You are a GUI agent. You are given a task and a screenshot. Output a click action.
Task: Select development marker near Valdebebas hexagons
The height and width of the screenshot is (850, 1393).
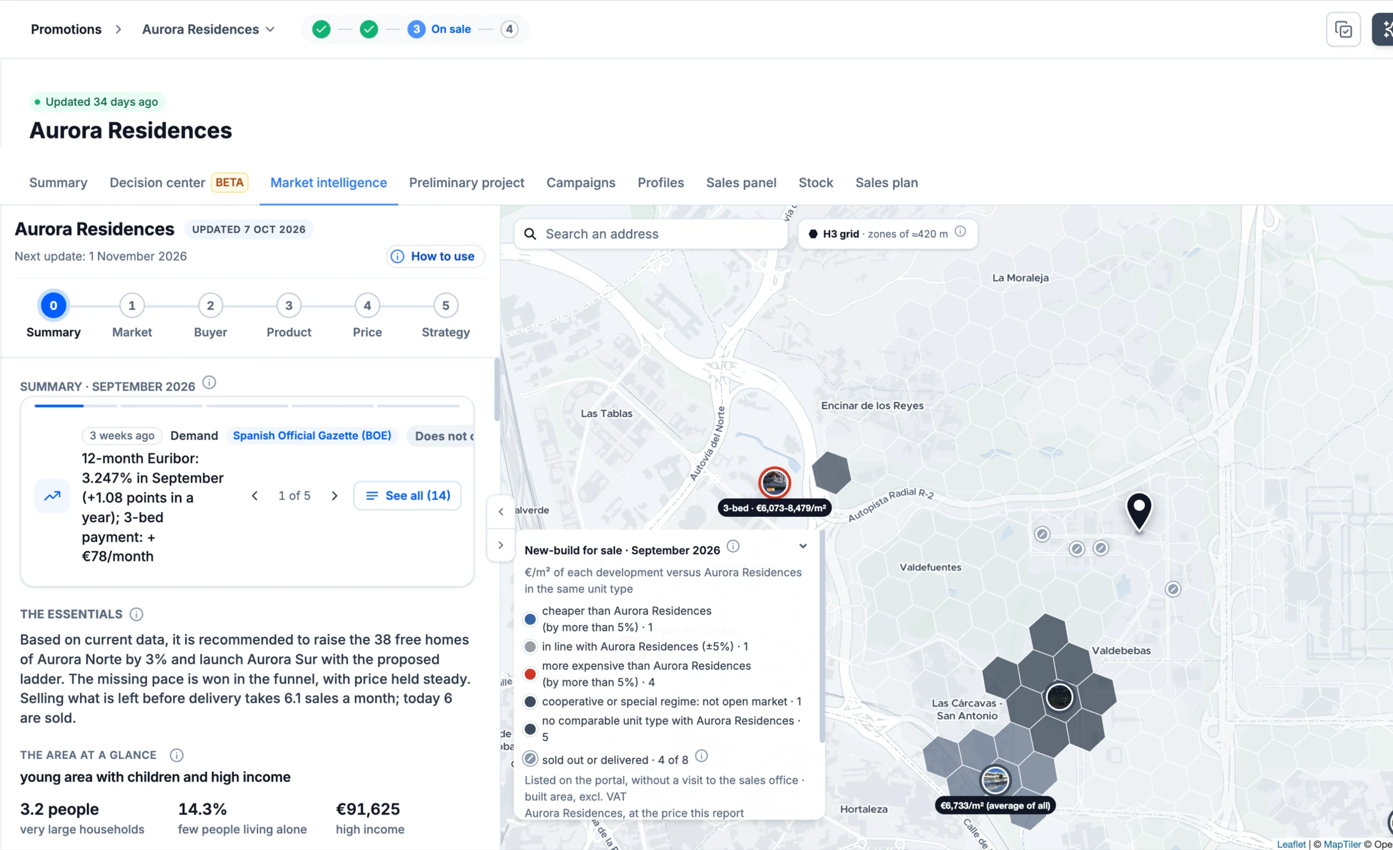[x=1059, y=697]
